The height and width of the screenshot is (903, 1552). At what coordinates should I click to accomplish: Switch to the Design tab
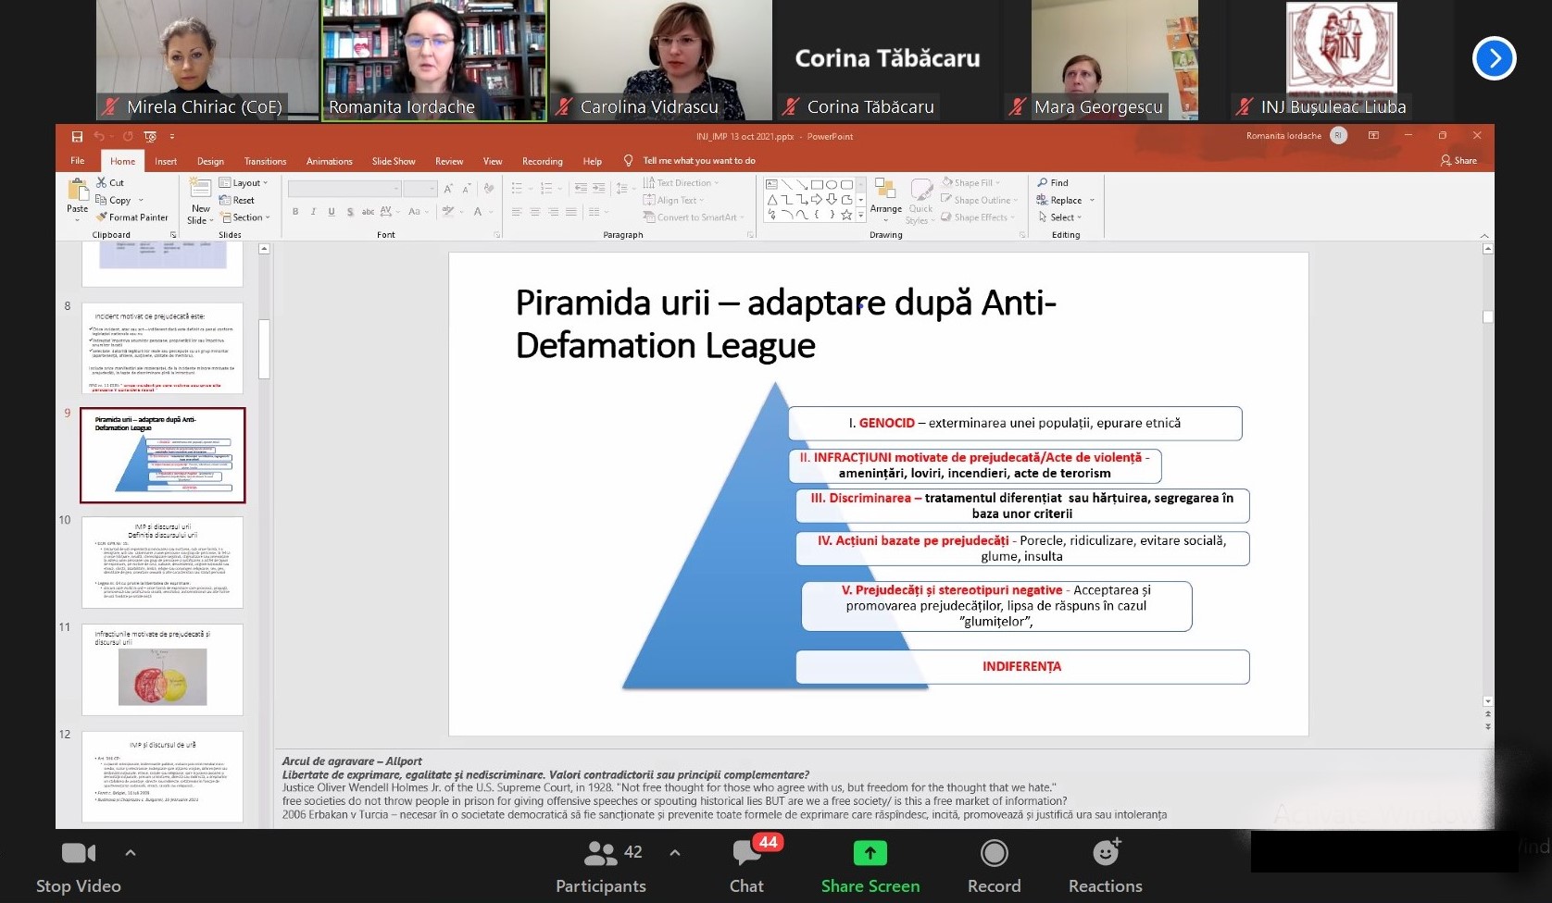click(210, 161)
